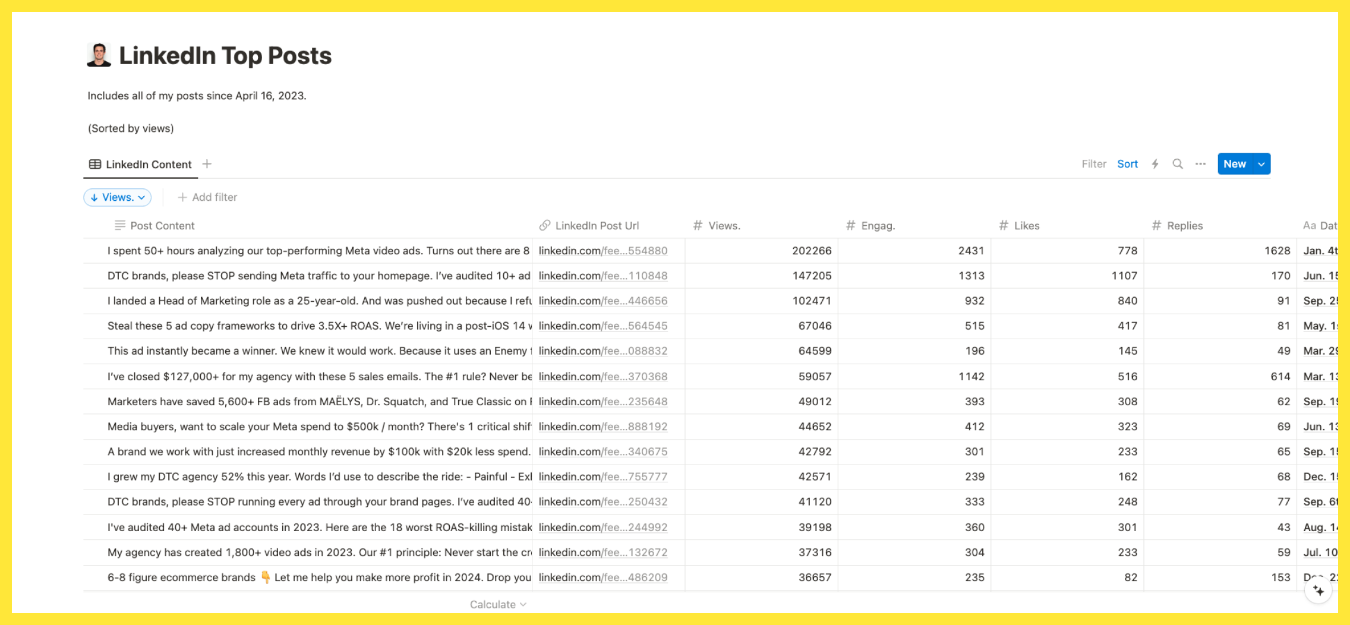Click the Views cell showing 36657

(762, 577)
